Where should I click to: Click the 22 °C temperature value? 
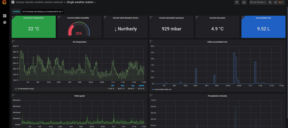pos(34,29)
